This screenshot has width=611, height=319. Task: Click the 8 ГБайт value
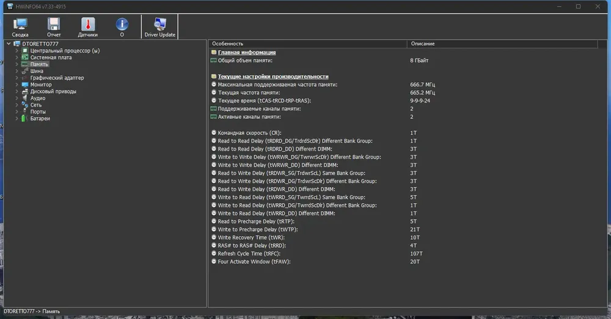pos(419,60)
